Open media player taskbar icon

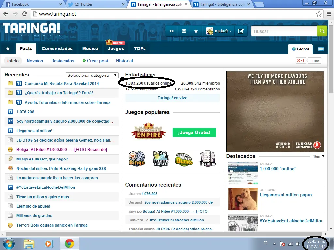(49, 244)
